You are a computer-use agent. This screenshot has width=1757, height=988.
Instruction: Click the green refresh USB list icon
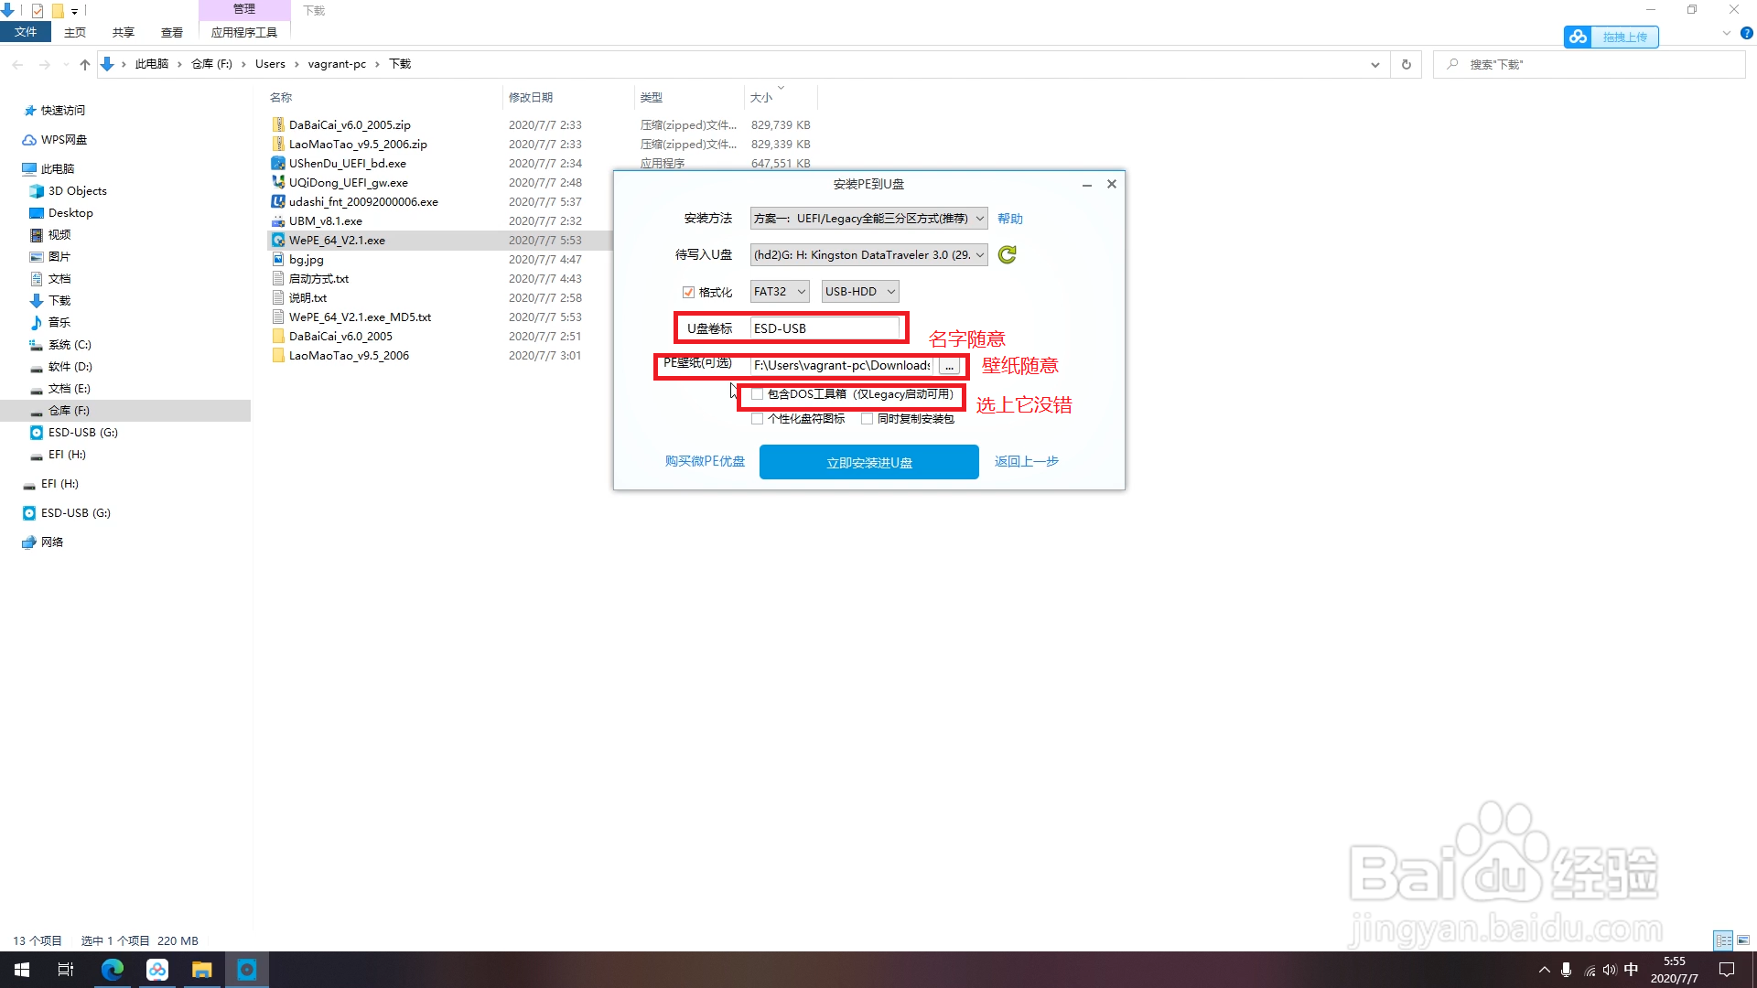(x=1007, y=255)
